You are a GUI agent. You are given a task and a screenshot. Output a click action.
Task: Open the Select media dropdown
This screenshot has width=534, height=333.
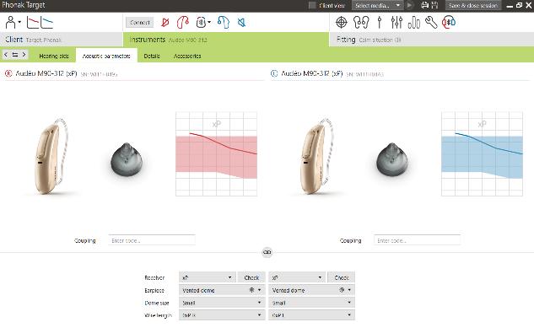tap(378, 5)
